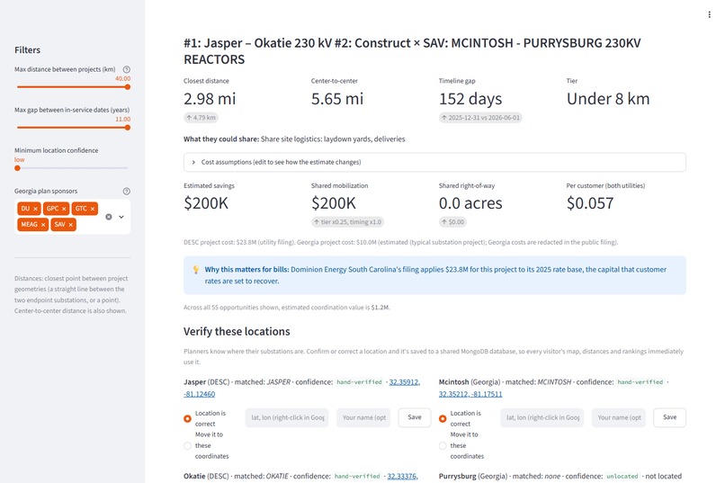Remove the GTC sponsor tag

coord(93,209)
